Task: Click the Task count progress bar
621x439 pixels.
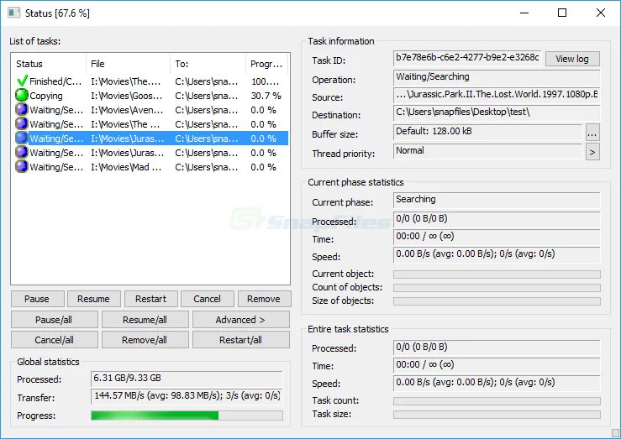Action: 497,401
